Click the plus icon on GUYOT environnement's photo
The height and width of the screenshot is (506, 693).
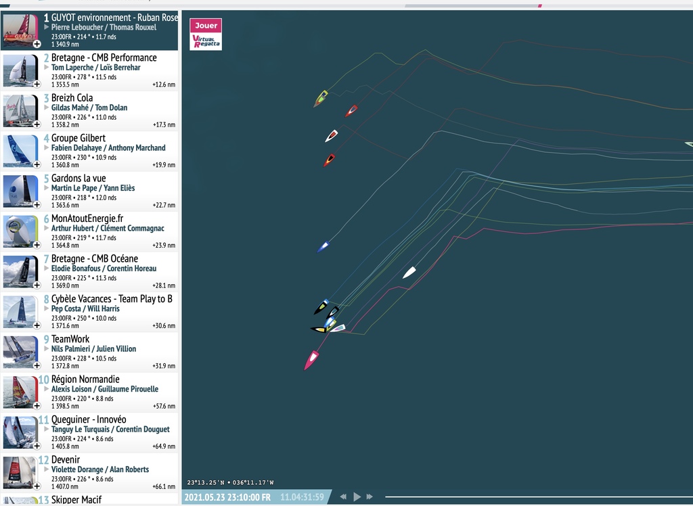[37, 44]
